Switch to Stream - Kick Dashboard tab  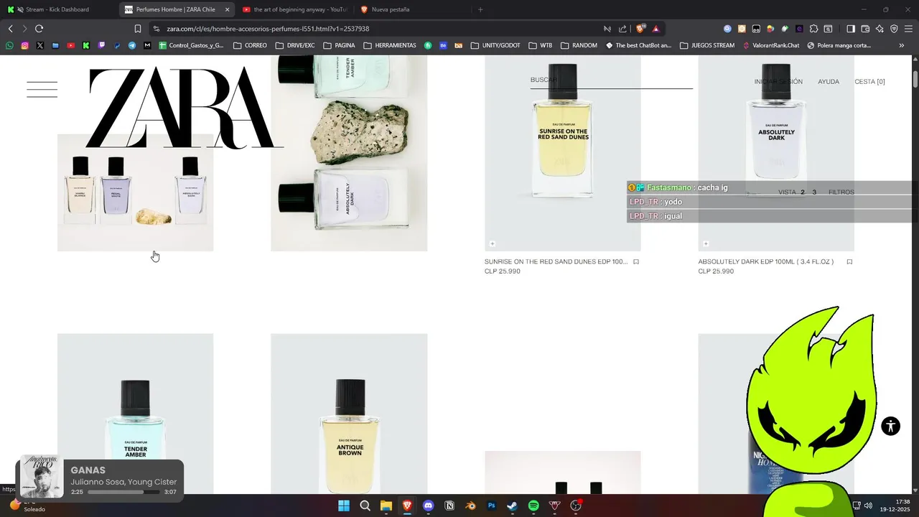57,9
